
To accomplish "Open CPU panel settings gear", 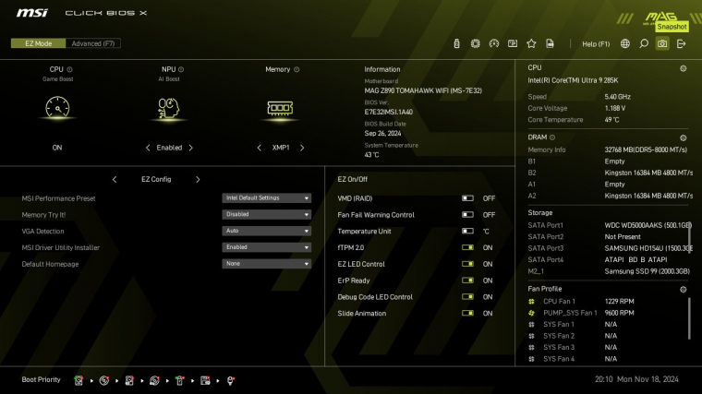I will tap(684, 68).
